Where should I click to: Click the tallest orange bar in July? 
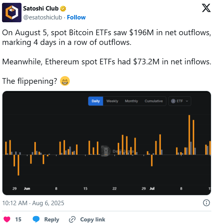point(189,135)
